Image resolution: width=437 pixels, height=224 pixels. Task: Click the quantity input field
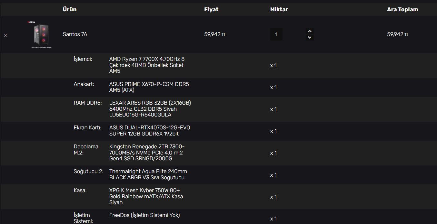pyautogui.click(x=276, y=34)
